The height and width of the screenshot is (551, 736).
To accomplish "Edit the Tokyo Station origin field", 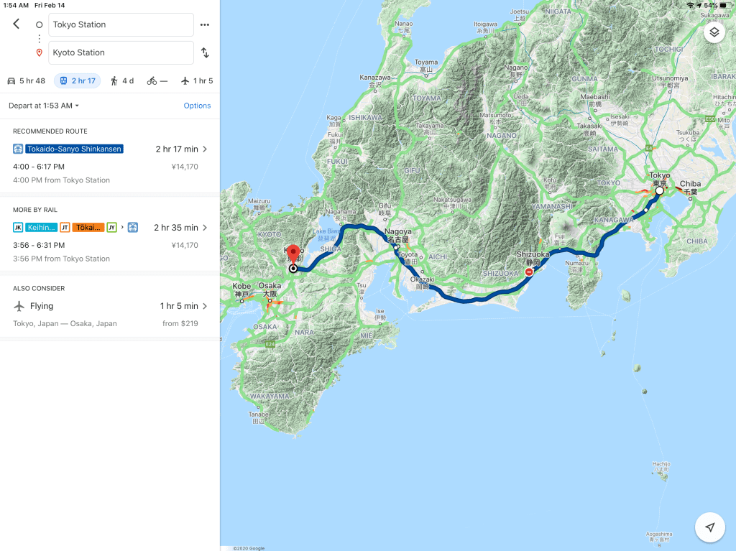I will tap(121, 24).
